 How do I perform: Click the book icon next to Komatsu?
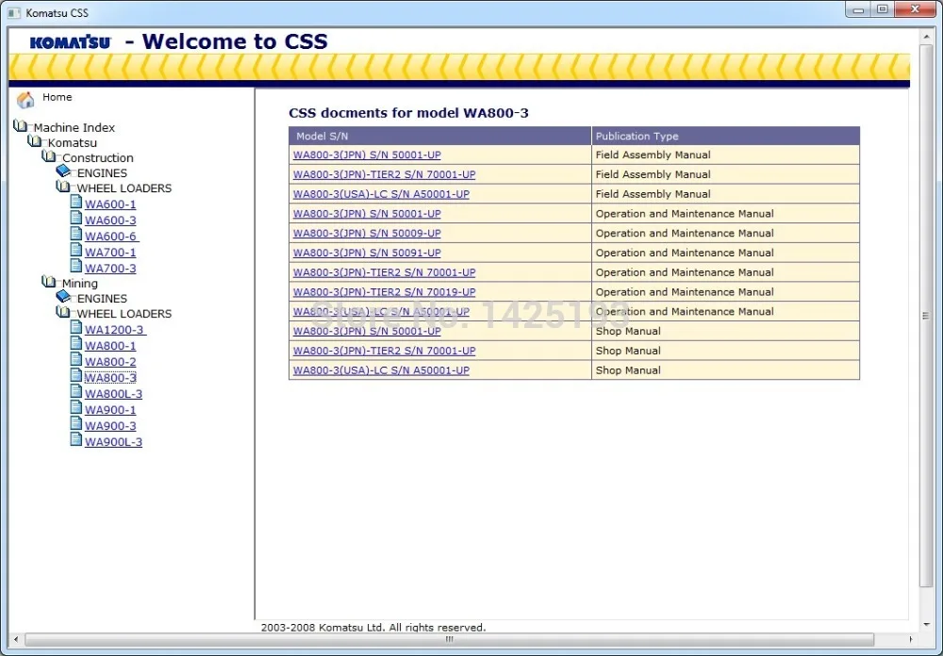coord(35,140)
